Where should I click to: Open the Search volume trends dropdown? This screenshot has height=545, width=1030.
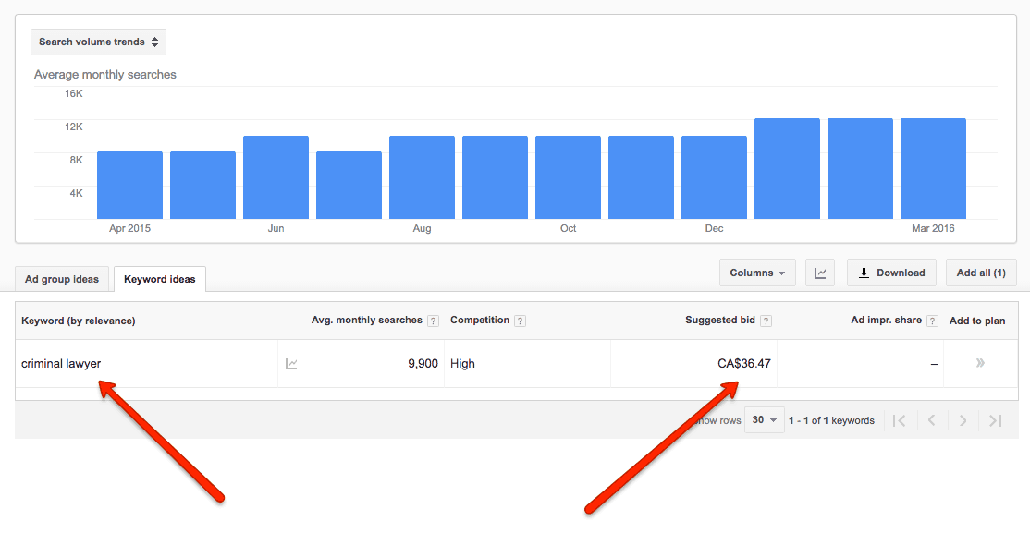click(x=99, y=42)
